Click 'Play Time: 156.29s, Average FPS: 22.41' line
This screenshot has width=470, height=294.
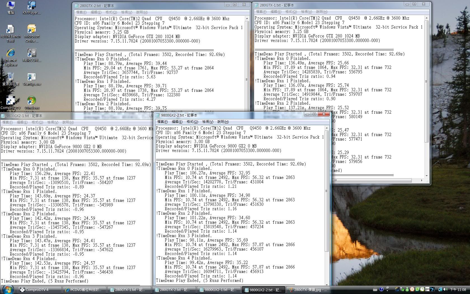coord(52,174)
